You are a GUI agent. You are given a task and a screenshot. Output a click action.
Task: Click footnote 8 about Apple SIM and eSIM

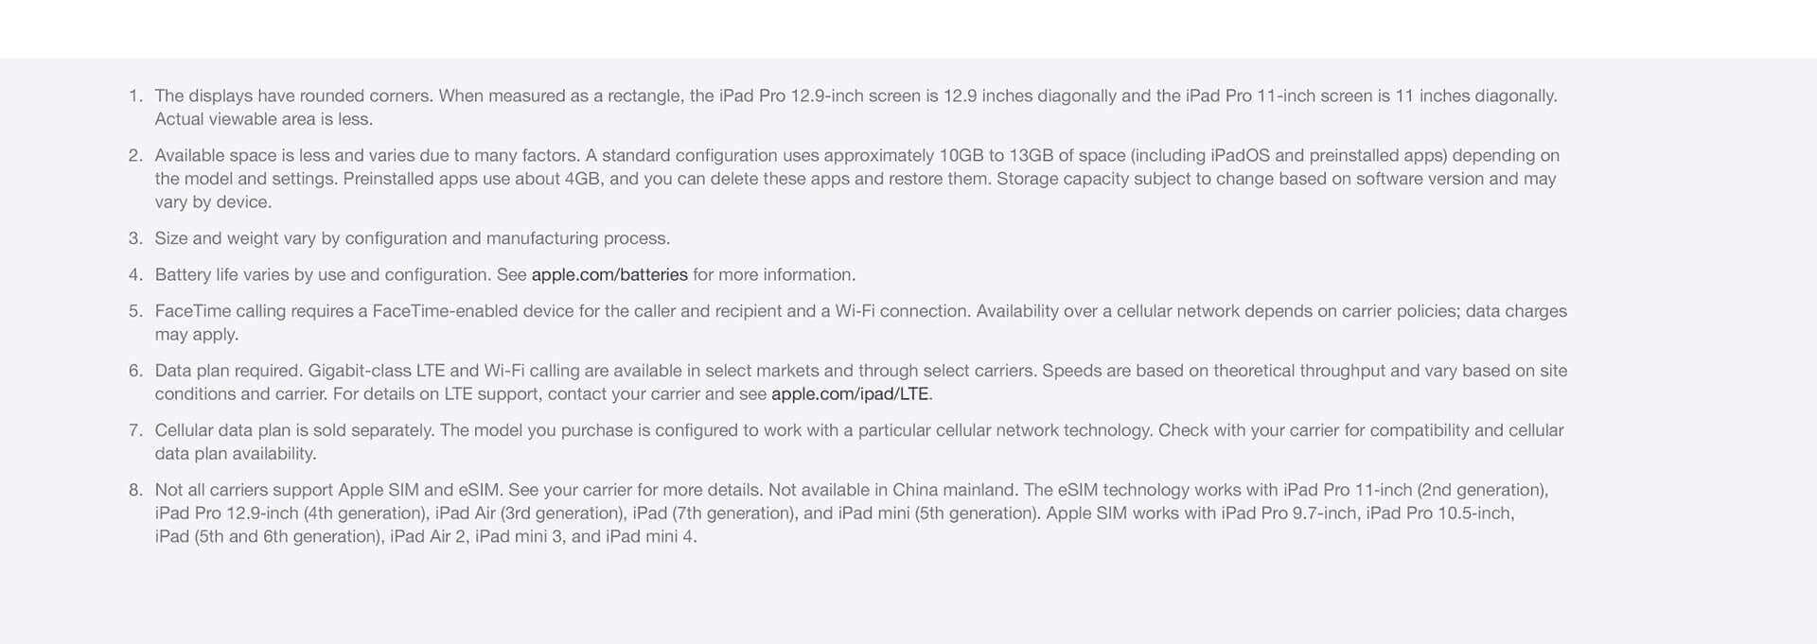852,513
